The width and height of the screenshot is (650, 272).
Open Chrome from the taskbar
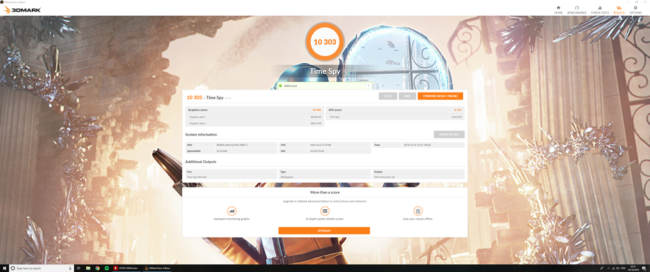(x=97, y=268)
